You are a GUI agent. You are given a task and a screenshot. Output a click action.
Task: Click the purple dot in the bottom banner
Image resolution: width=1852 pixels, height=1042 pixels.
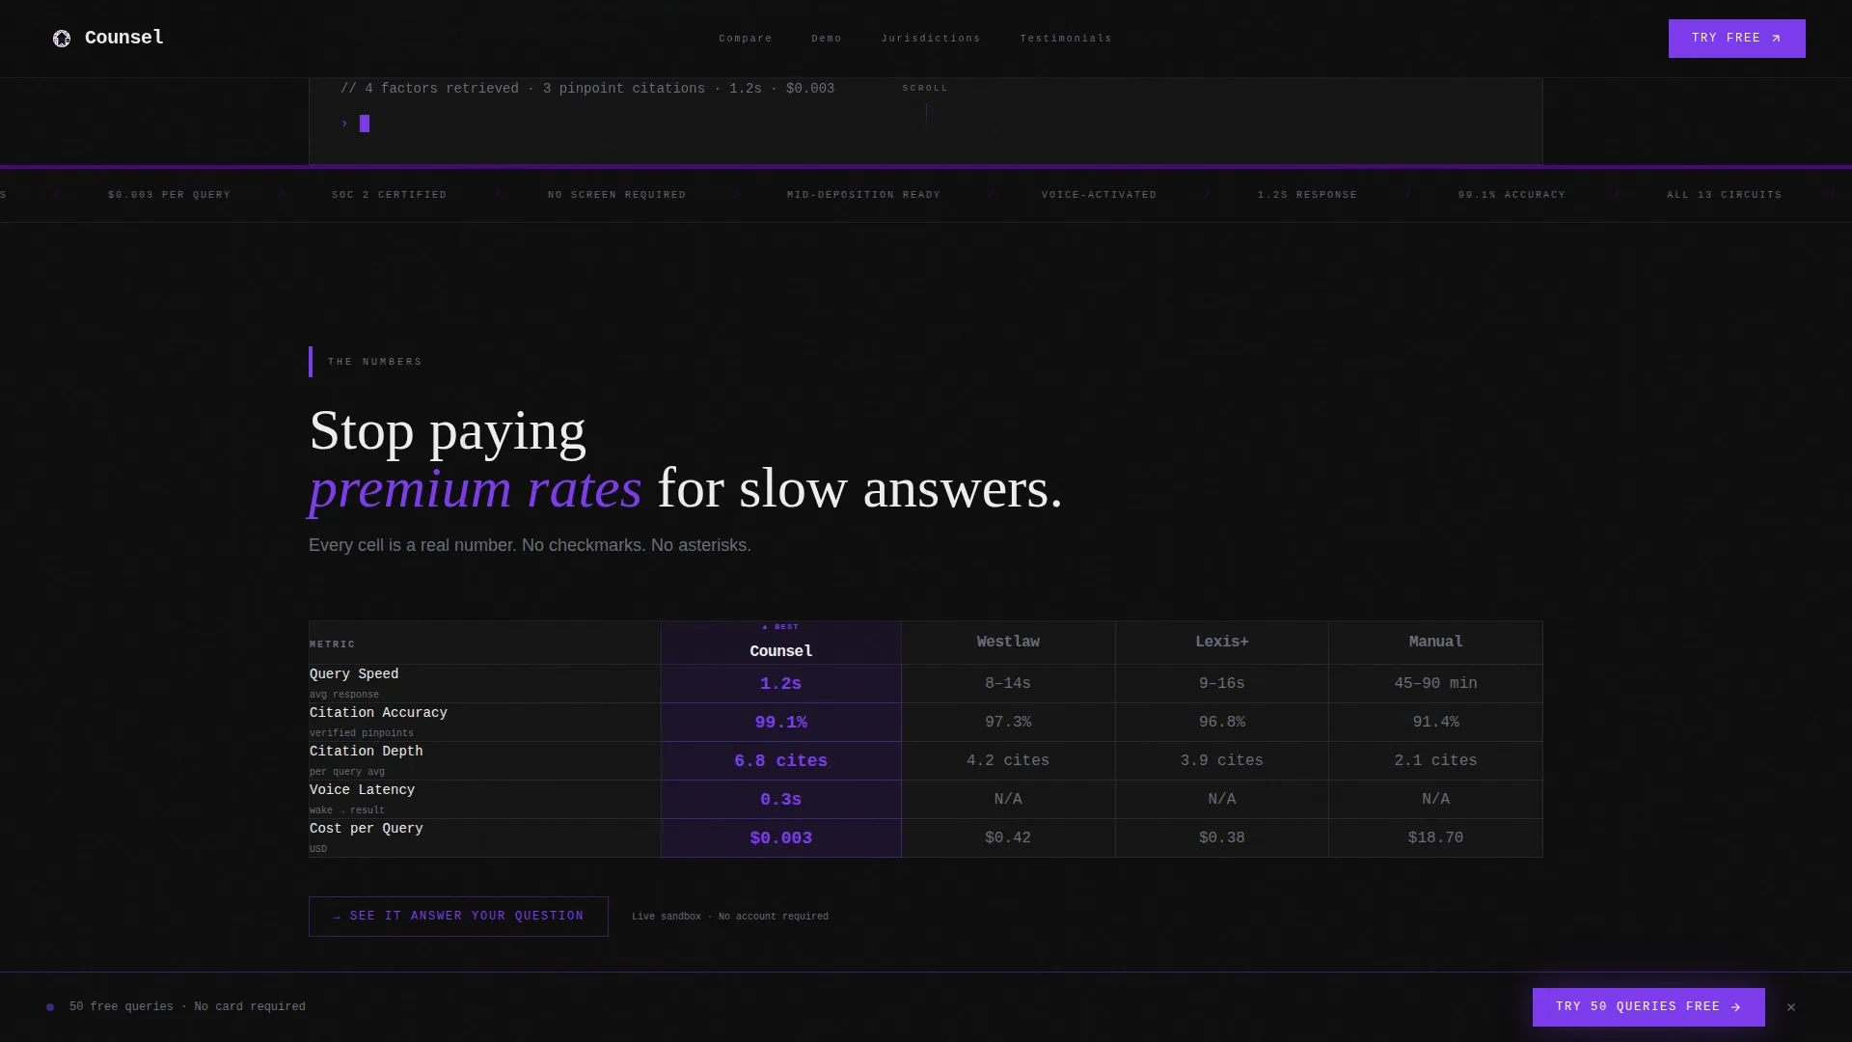(x=50, y=1007)
